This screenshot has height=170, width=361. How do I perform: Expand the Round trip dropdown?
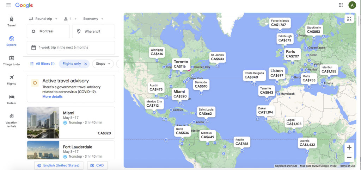(43, 19)
